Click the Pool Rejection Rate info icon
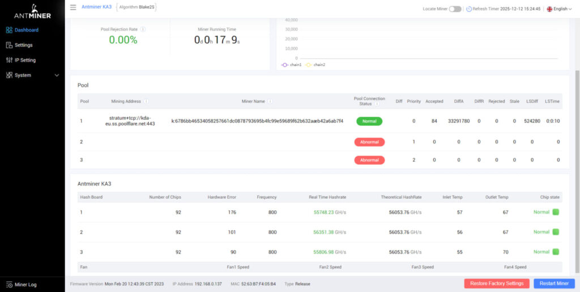Viewport: 580px width, 292px height. 143,29
